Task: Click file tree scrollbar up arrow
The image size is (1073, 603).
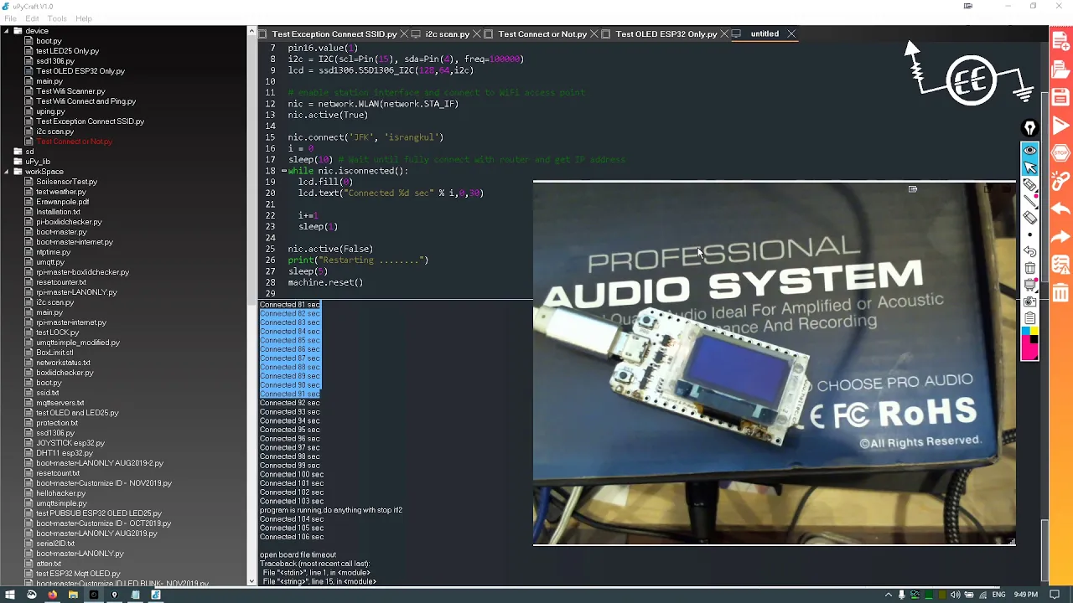Action: point(251,31)
